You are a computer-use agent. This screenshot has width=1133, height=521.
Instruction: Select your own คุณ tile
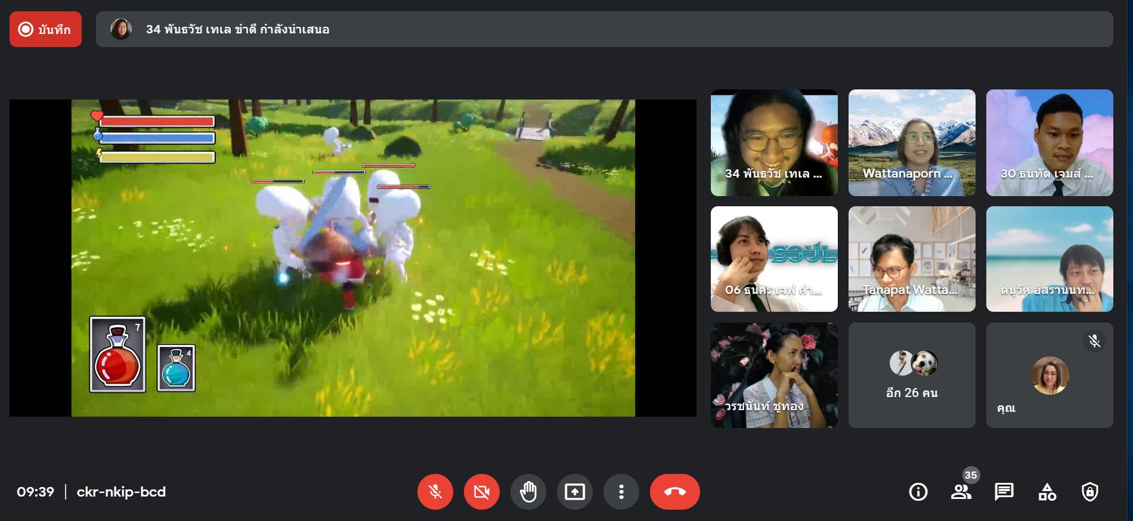pos(1050,375)
